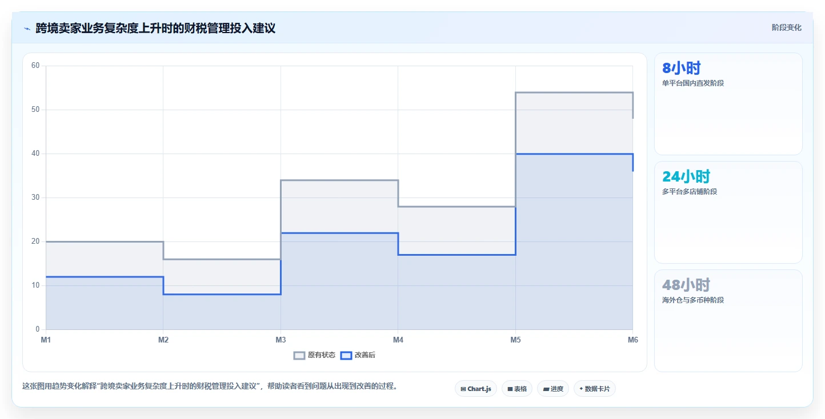Click the 60 y-axis tick label

point(35,66)
